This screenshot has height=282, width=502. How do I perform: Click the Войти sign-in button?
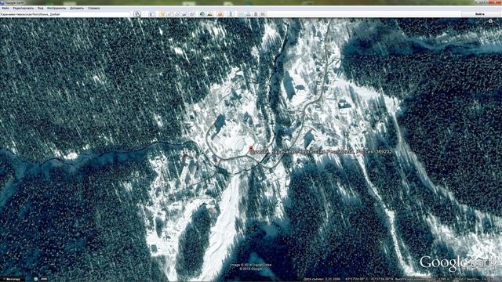pos(479,14)
